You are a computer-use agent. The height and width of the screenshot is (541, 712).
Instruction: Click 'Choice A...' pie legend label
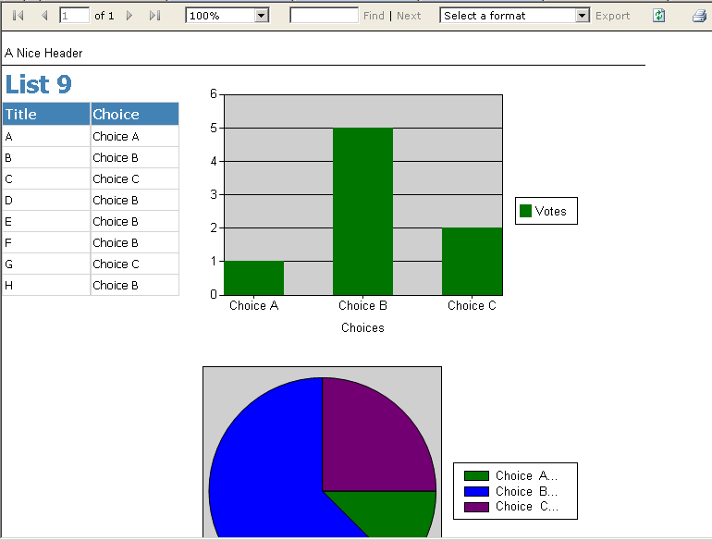(x=527, y=475)
